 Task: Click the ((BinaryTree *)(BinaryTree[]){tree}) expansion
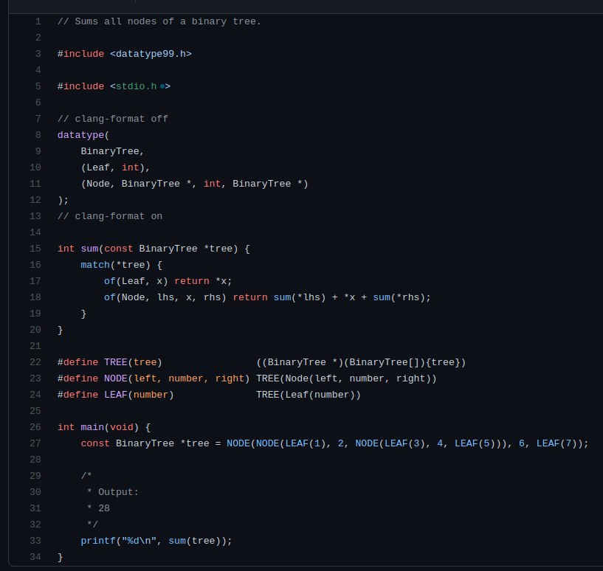click(361, 362)
